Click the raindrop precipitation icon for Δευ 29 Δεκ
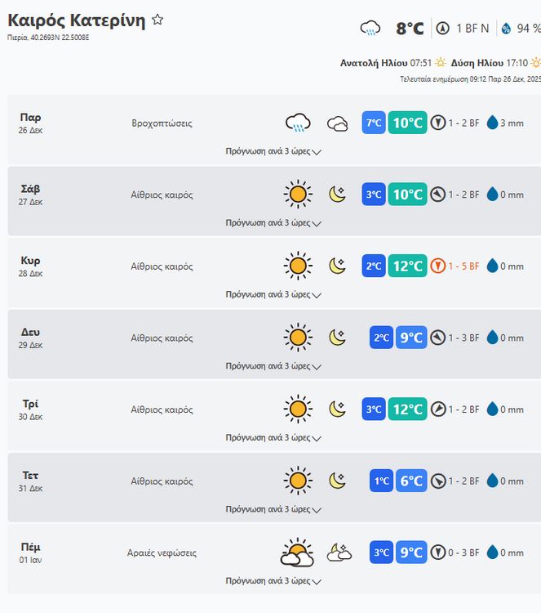541x613 pixels. [x=492, y=338]
